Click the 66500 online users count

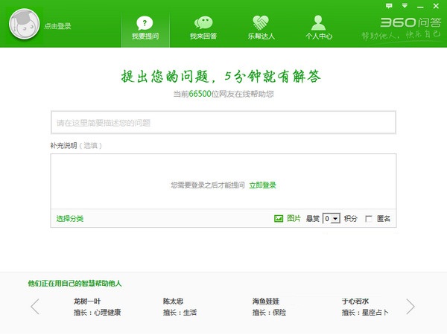(200, 94)
